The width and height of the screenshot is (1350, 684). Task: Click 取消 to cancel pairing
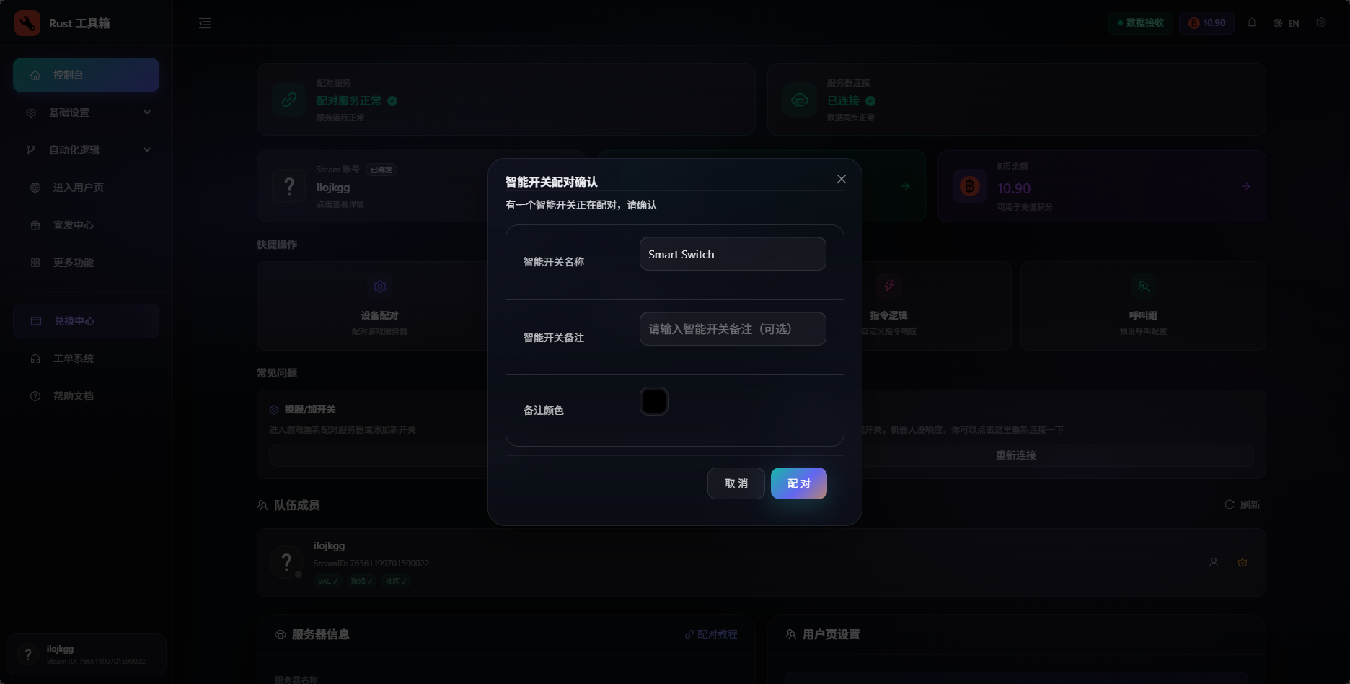pyautogui.click(x=736, y=483)
